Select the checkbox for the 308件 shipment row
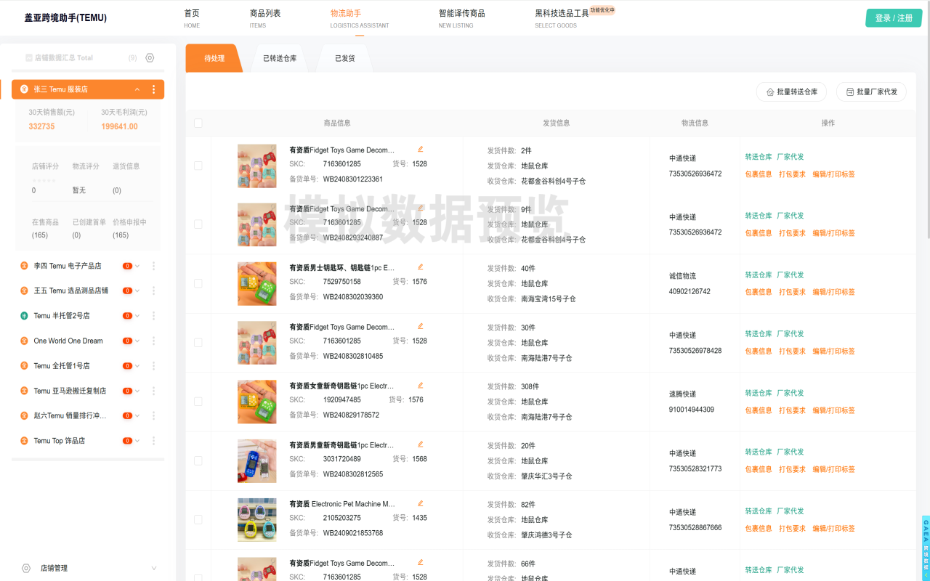 click(198, 401)
